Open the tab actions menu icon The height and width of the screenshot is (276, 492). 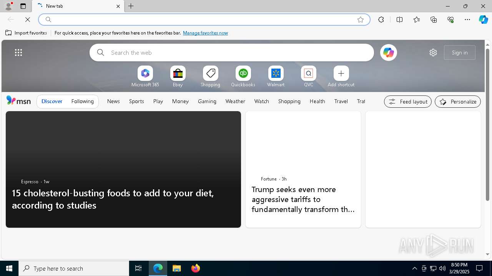click(x=23, y=6)
